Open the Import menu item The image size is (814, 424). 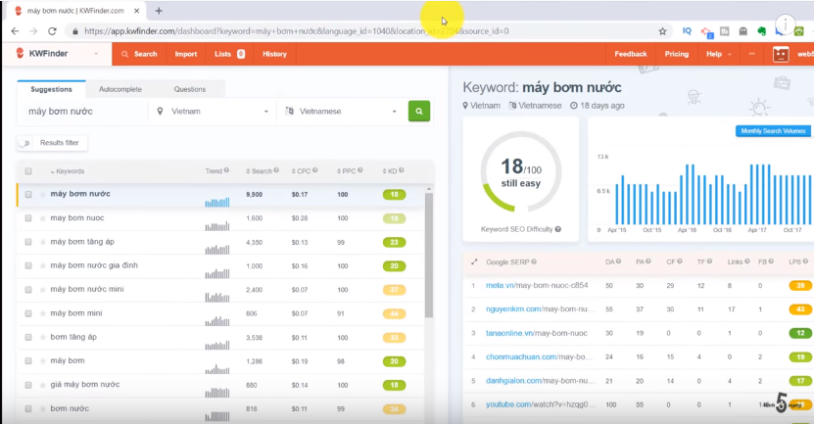pos(186,54)
